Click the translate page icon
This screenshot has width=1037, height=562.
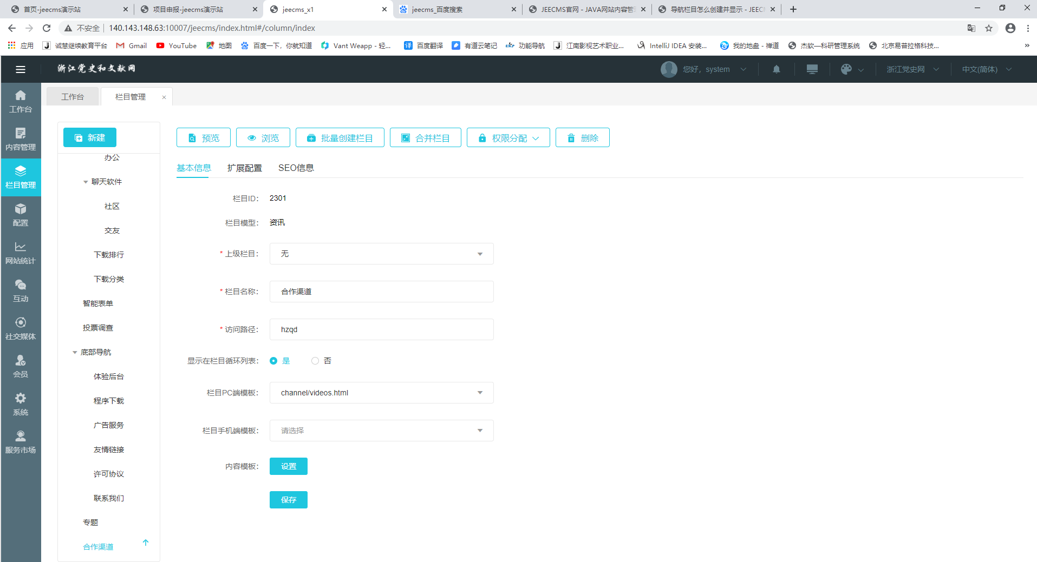tap(971, 28)
